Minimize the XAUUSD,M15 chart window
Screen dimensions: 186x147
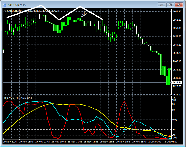[162, 5]
